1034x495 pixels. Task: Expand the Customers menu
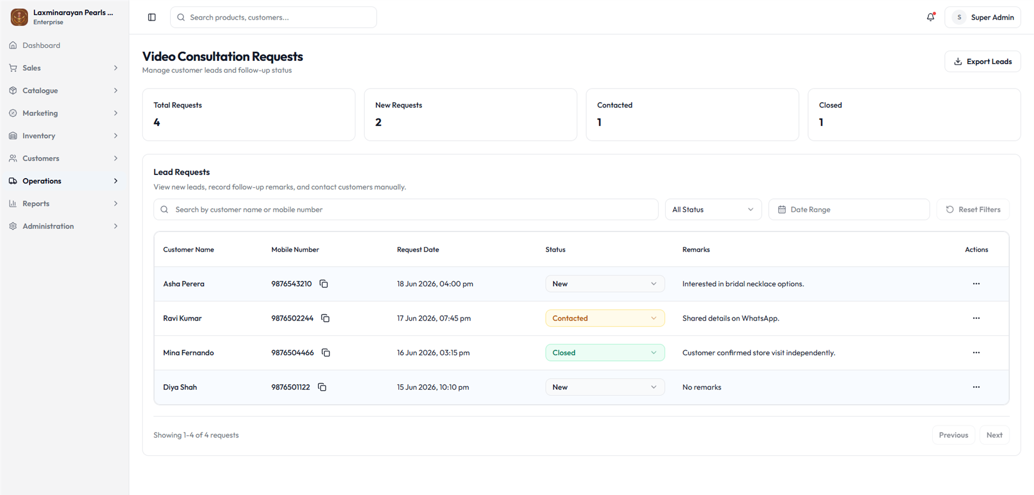tap(64, 159)
